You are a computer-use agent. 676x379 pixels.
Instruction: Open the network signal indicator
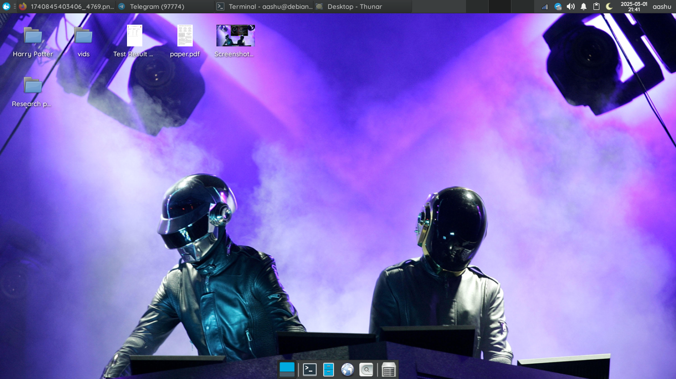click(x=545, y=7)
